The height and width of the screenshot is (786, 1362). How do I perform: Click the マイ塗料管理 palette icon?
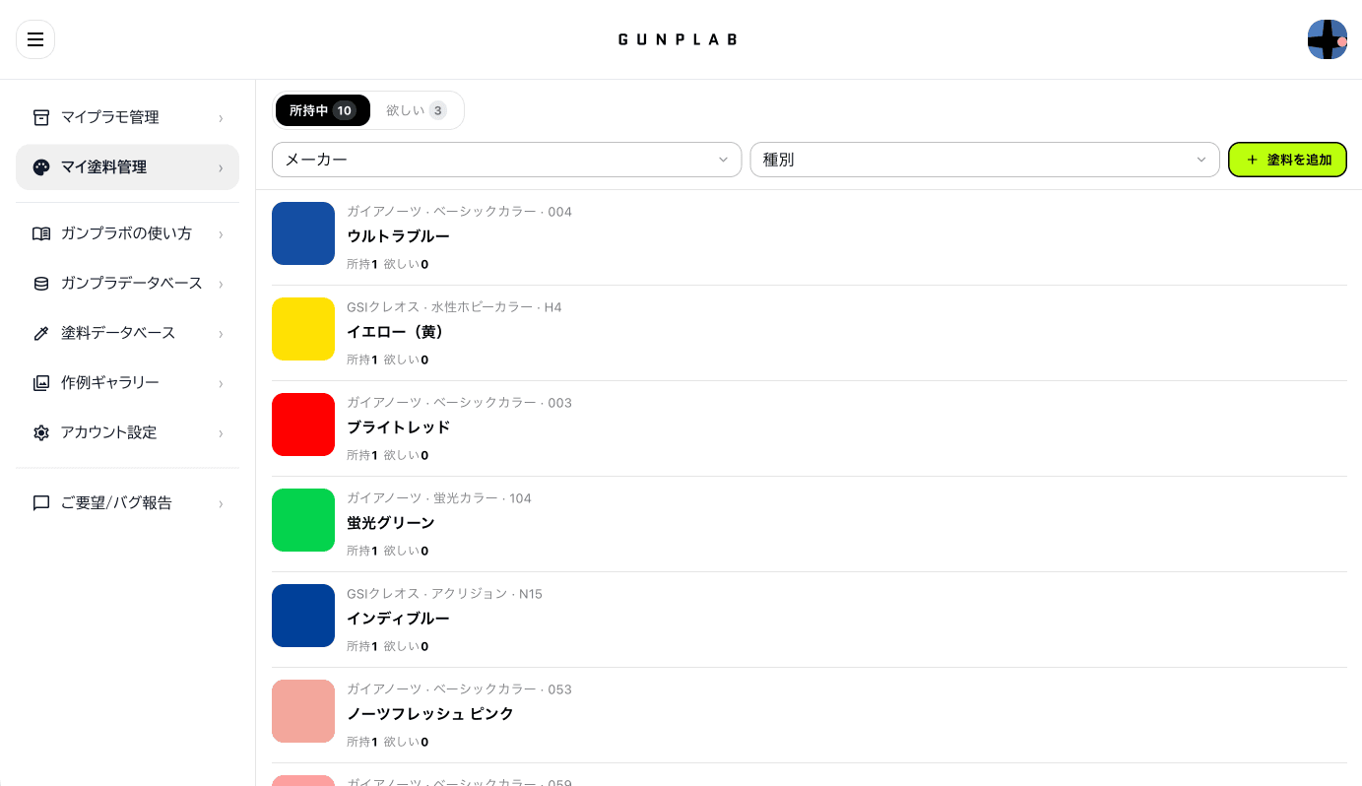[41, 167]
